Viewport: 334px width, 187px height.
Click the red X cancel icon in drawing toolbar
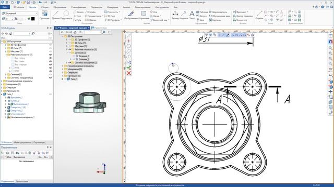[x=129, y=73]
